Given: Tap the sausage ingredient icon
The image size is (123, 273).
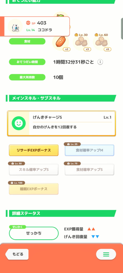Looking at the screenshot, I should pyautogui.click(x=61, y=42).
